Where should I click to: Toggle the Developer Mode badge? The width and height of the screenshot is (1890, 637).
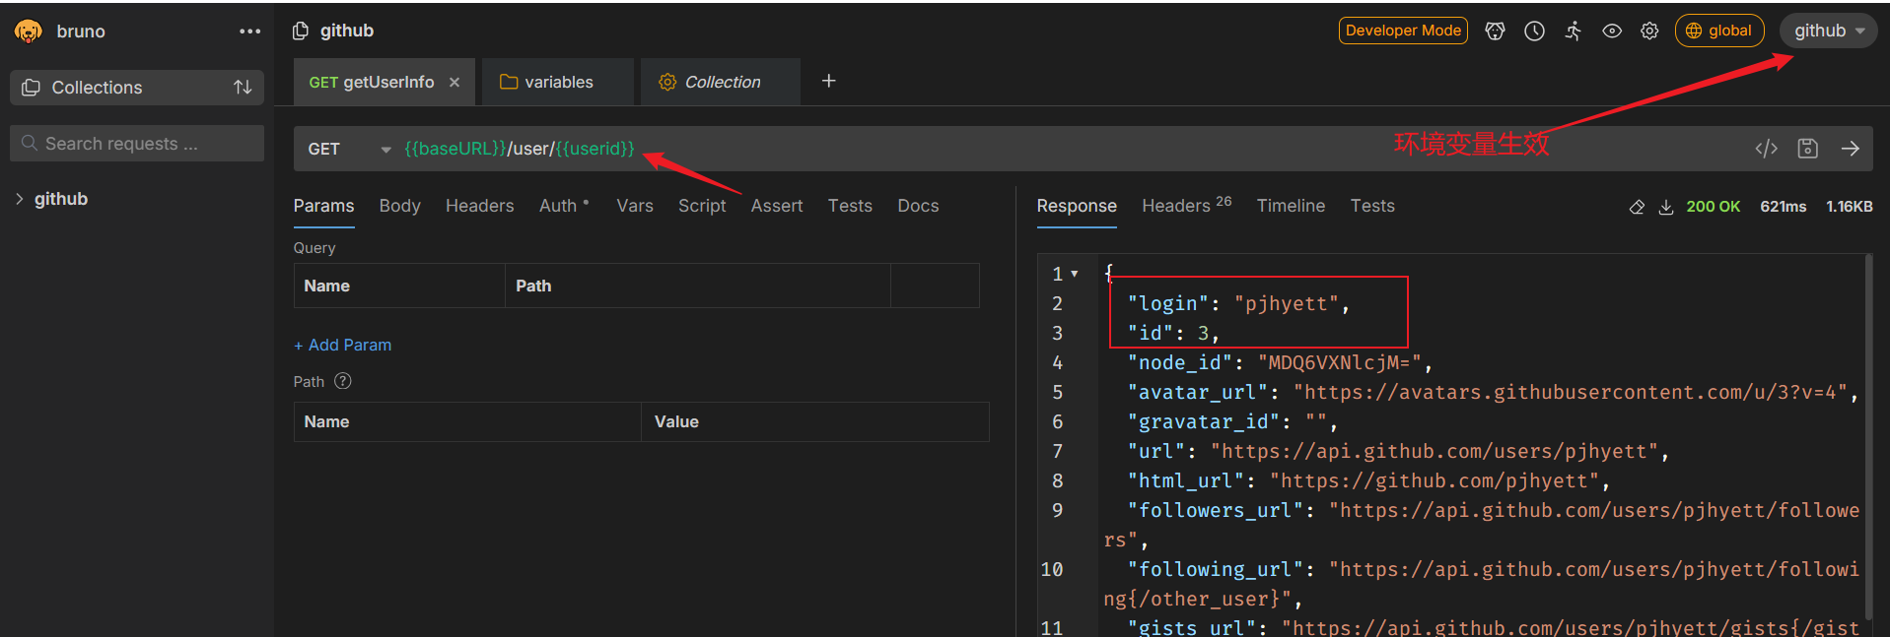[x=1402, y=31]
